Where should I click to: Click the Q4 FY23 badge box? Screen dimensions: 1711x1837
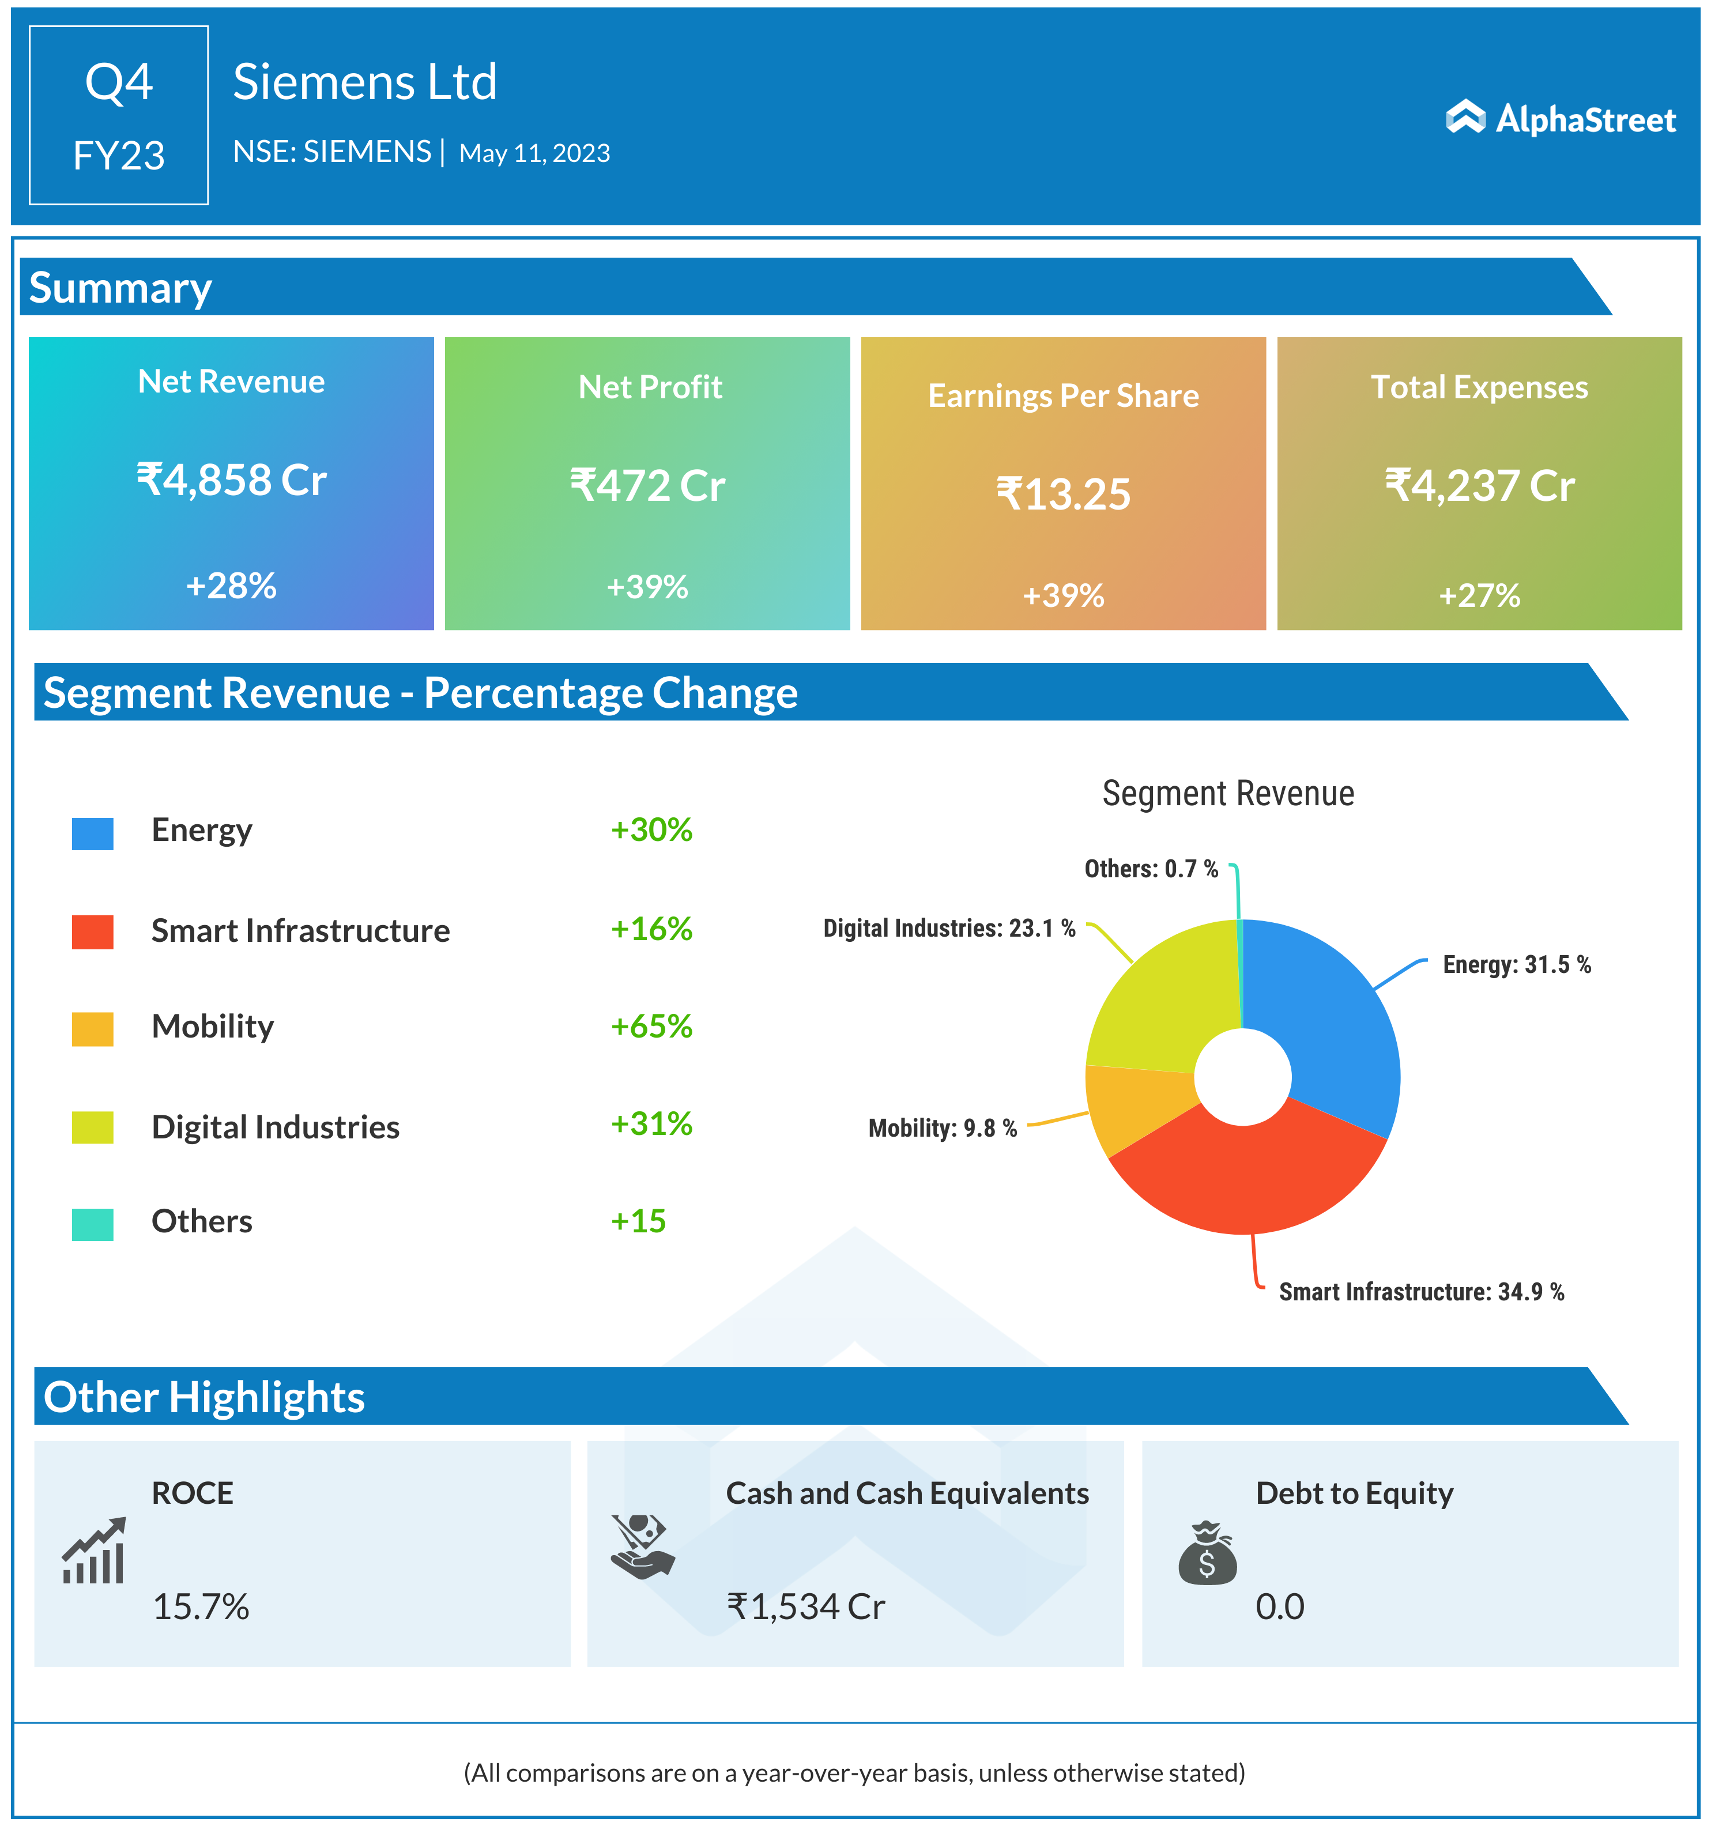[x=118, y=115]
